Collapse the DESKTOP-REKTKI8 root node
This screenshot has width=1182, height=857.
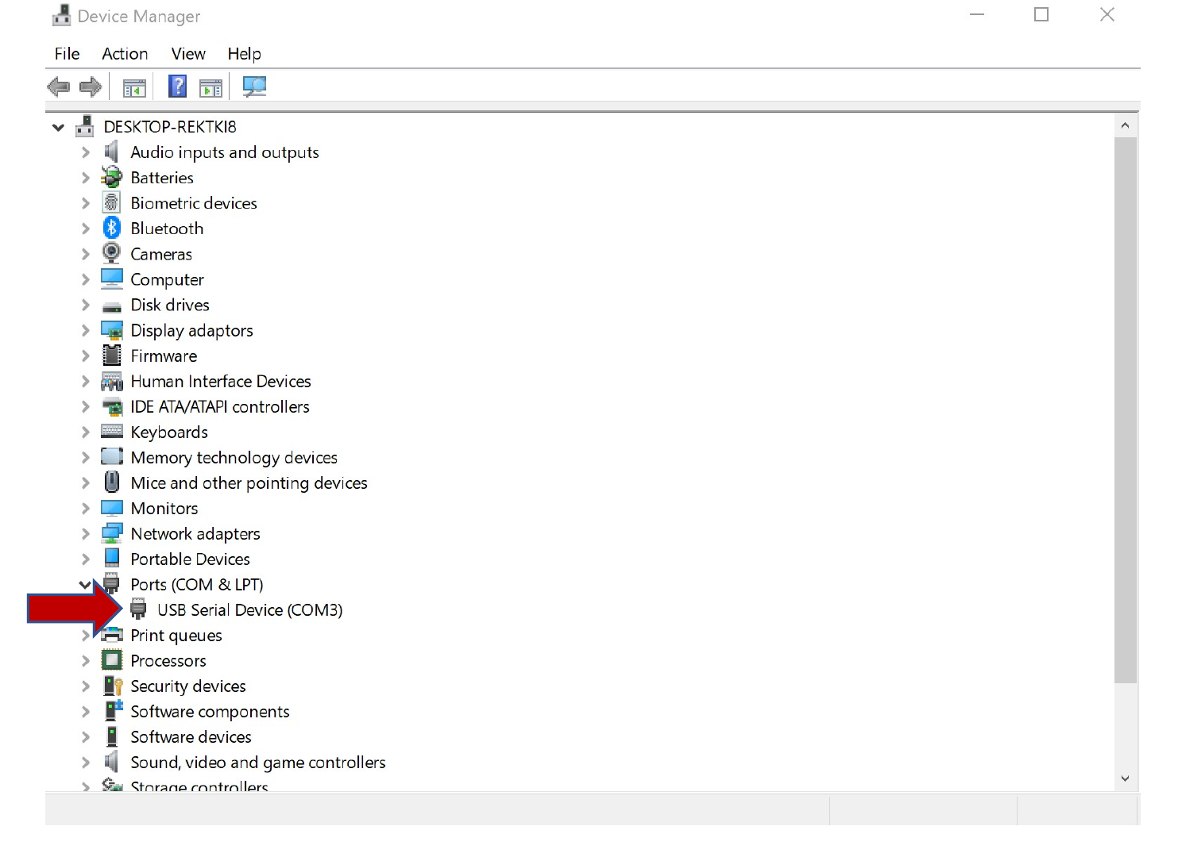click(x=58, y=127)
